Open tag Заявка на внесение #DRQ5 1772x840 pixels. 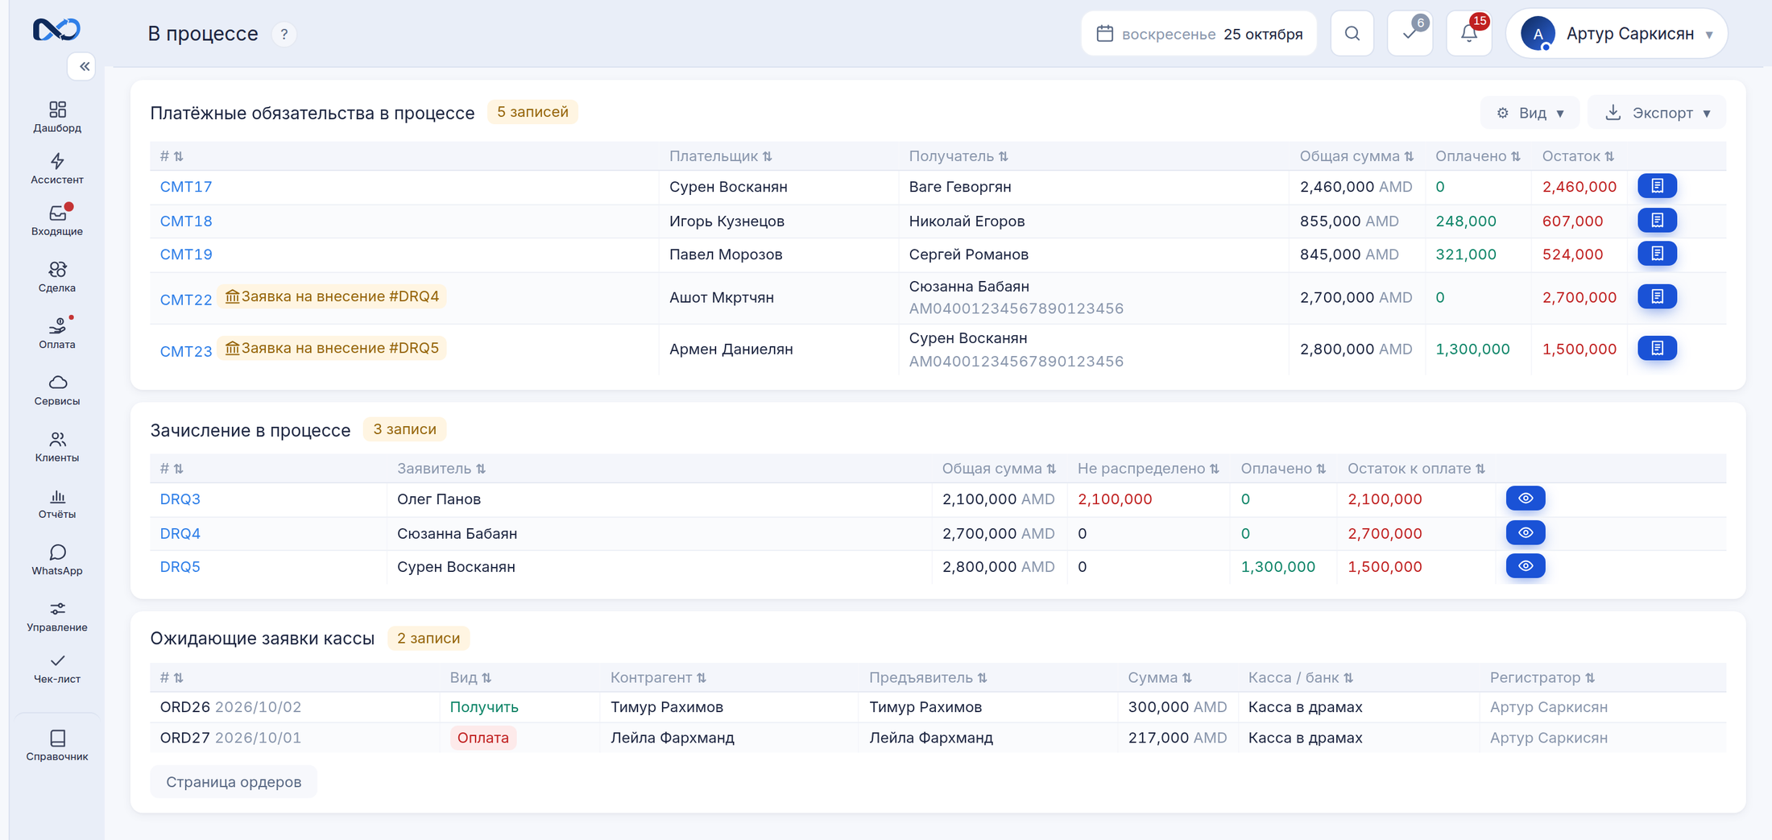(x=332, y=348)
